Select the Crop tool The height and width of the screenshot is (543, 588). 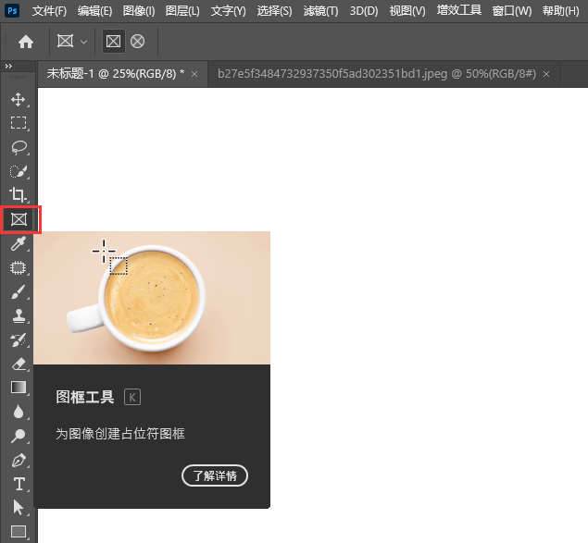click(x=18, y=195)
